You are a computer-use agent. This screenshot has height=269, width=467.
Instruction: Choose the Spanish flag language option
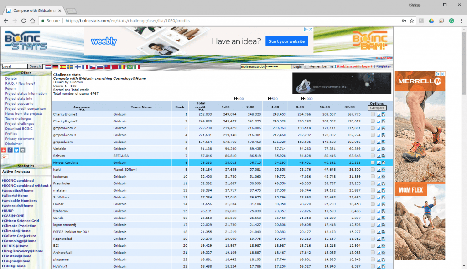(63, 67)
